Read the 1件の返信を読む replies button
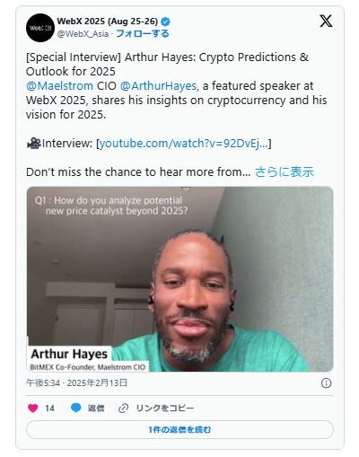Screen dimensions: 359x457 [179, 430]
